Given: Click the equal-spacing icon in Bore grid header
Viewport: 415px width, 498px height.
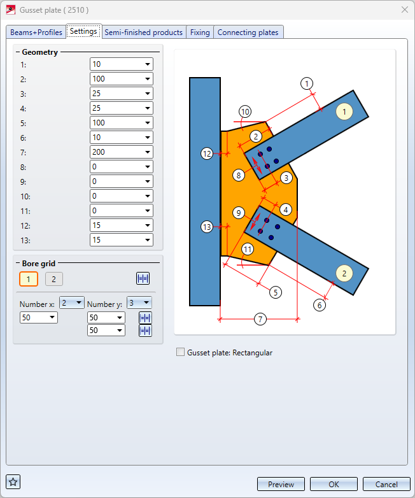Looking at the screenshot, I should pos(143,278).
